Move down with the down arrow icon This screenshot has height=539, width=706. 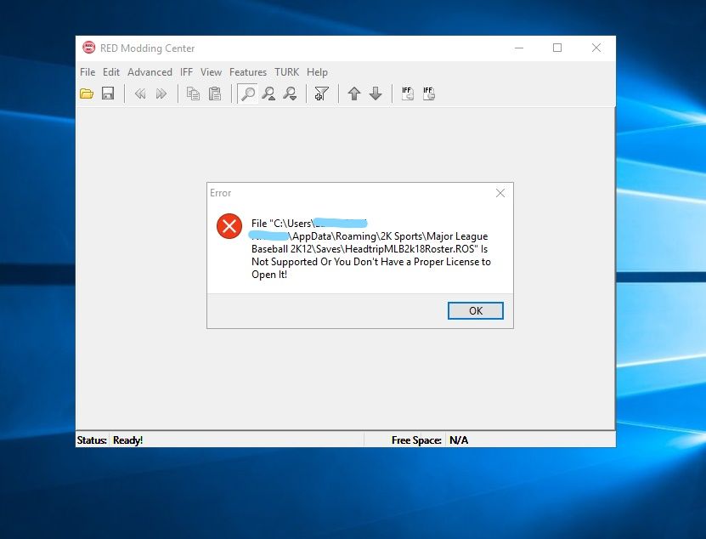coord(376,94)
